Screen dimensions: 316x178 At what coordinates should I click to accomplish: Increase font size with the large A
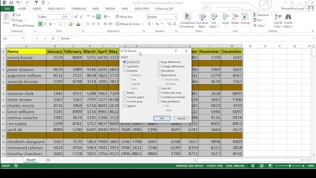click(76, 17)
